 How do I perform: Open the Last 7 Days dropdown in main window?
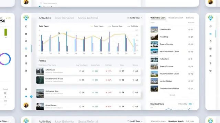[135, 18]
